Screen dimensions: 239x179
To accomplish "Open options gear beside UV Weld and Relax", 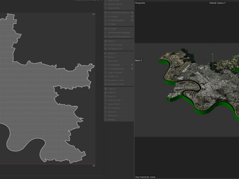I will (132, 20).
